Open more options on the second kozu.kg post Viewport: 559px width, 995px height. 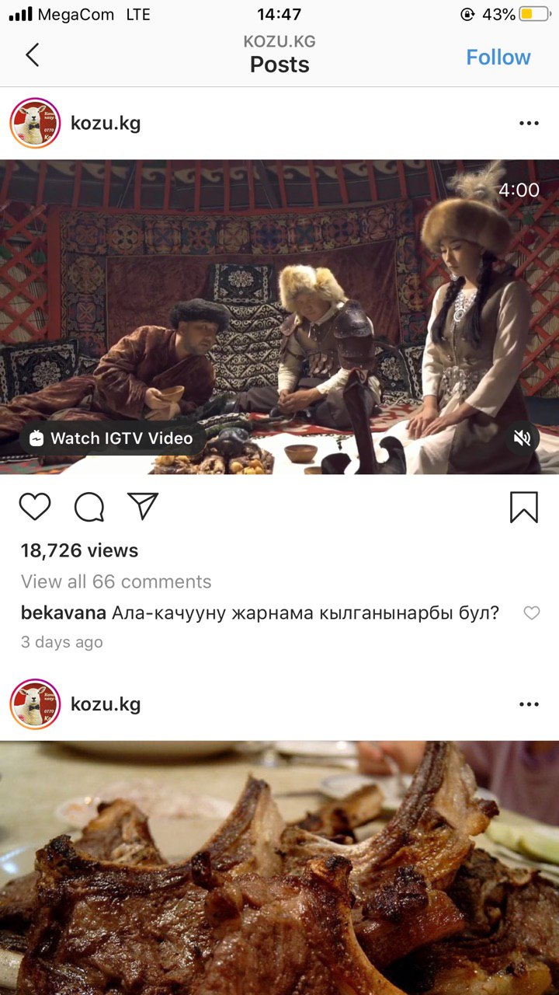[x=529, y=704]
